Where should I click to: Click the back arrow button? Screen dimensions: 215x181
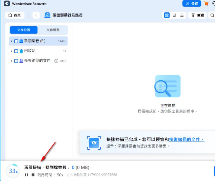(x=36, y=15)
